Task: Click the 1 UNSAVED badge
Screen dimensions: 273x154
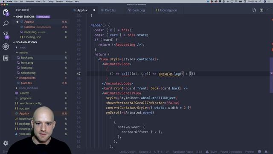Action: pyautogui.click(x=43, y=17)
